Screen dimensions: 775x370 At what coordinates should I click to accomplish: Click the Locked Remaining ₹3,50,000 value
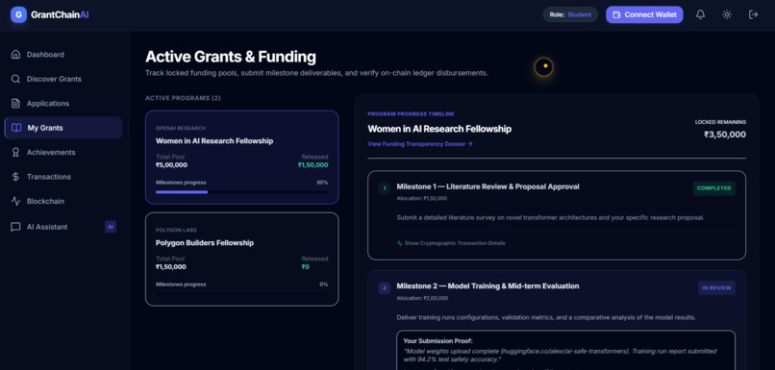[x=725, y=135]
